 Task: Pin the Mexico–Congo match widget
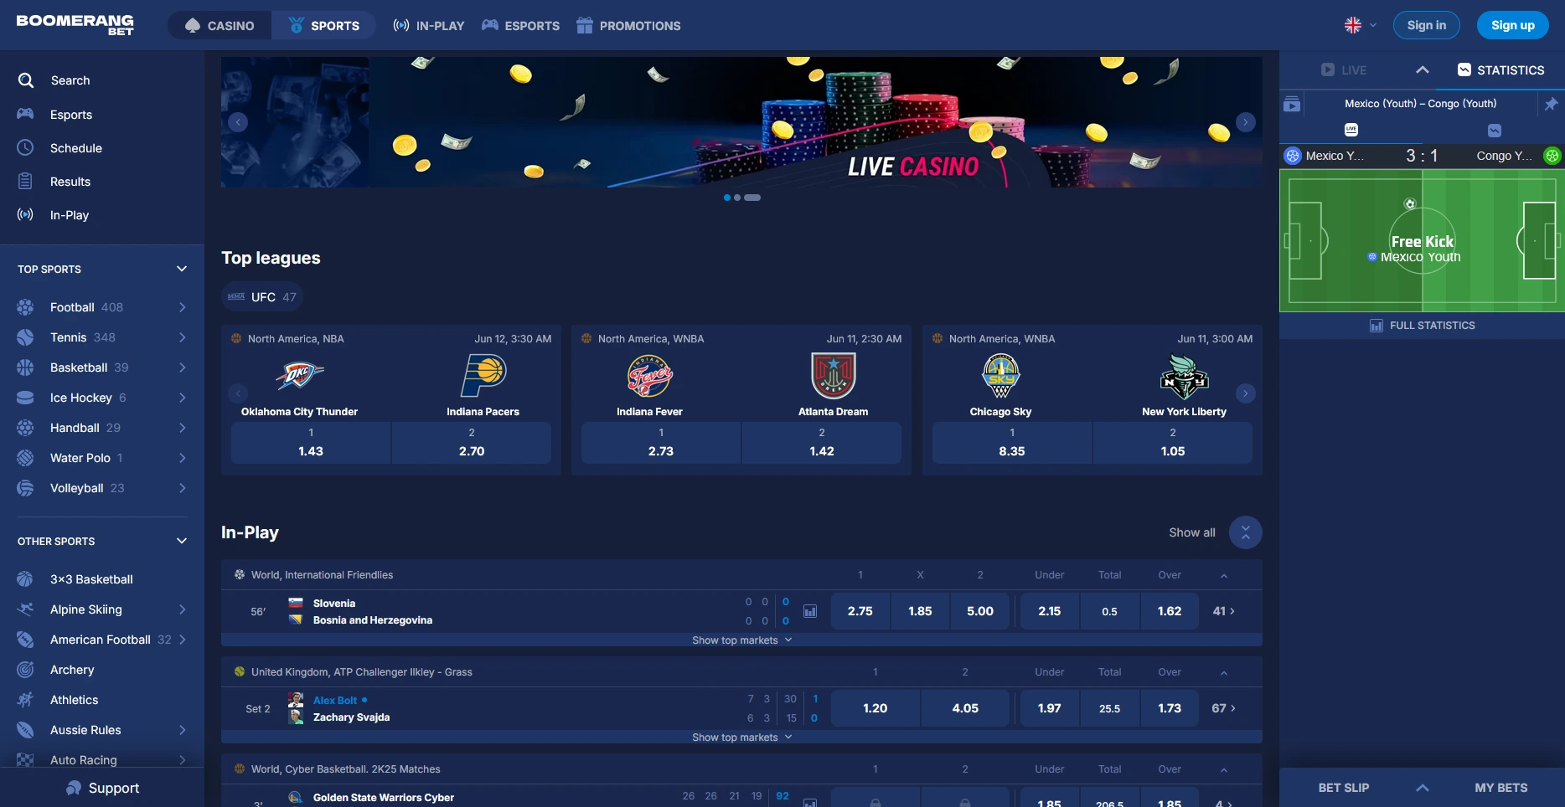click(x=1551, y=104)
